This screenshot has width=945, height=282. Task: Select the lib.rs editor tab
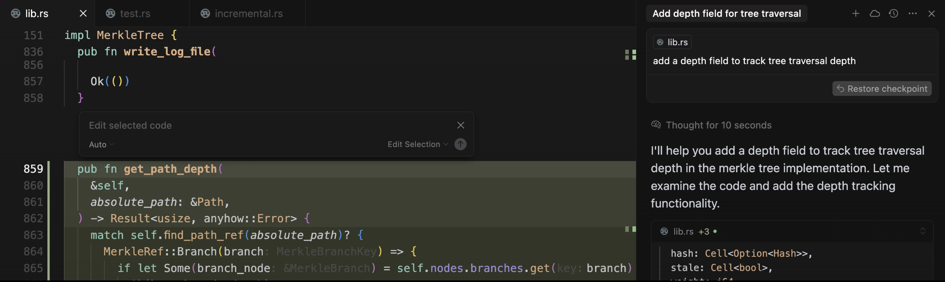(47, 14)
